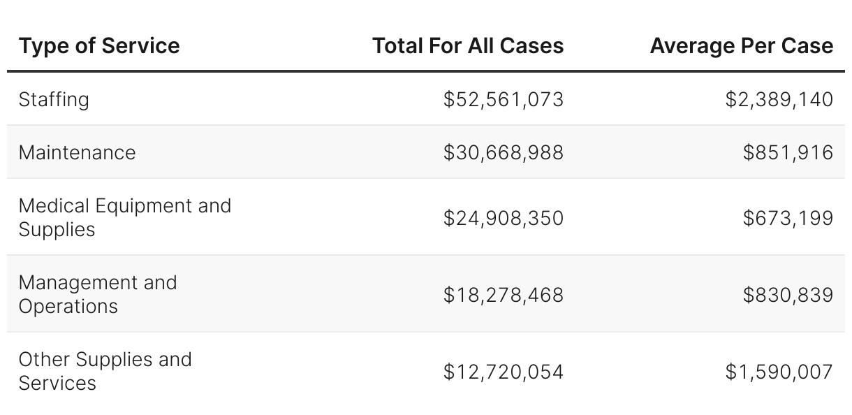
Task: Select Medical Equipment and Supplies label
Action: [124, 217]
